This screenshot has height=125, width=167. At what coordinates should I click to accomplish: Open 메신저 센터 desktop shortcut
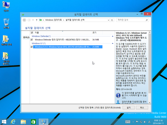[6, 40]
